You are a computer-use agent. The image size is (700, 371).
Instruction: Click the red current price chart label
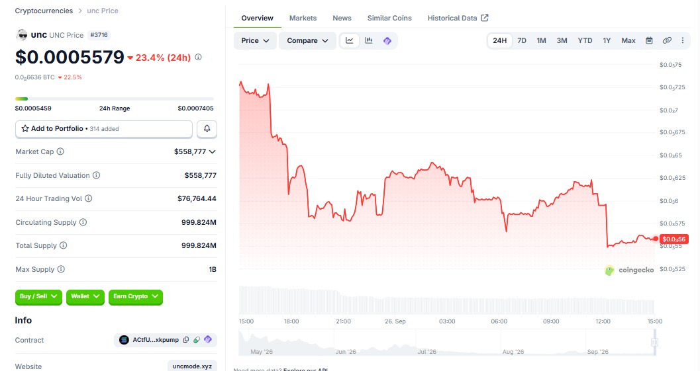[x=674, y=239]
